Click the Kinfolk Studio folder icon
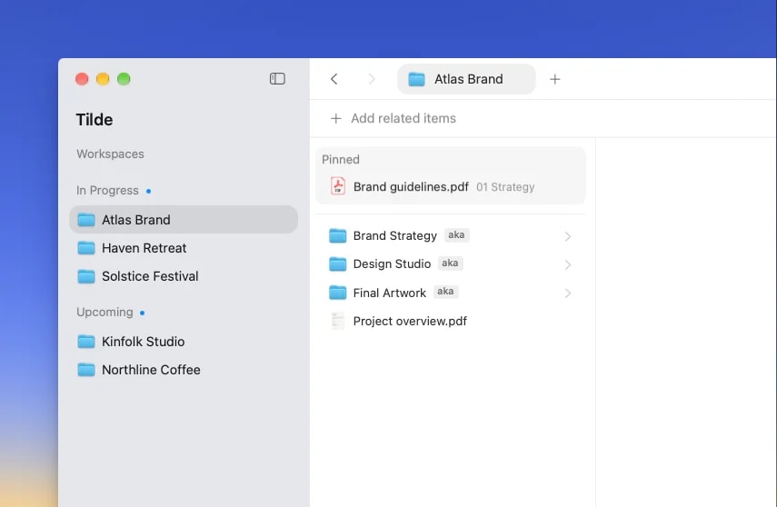The width and height of the screenshot is (777, 507). pos(86,341)
